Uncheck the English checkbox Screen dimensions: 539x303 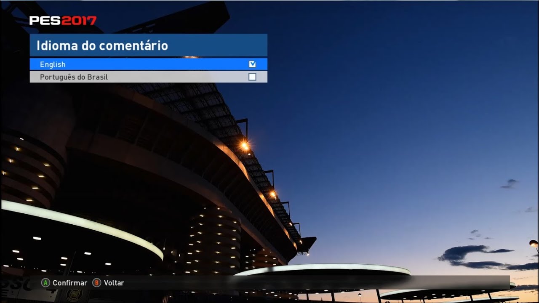[252, 64]
